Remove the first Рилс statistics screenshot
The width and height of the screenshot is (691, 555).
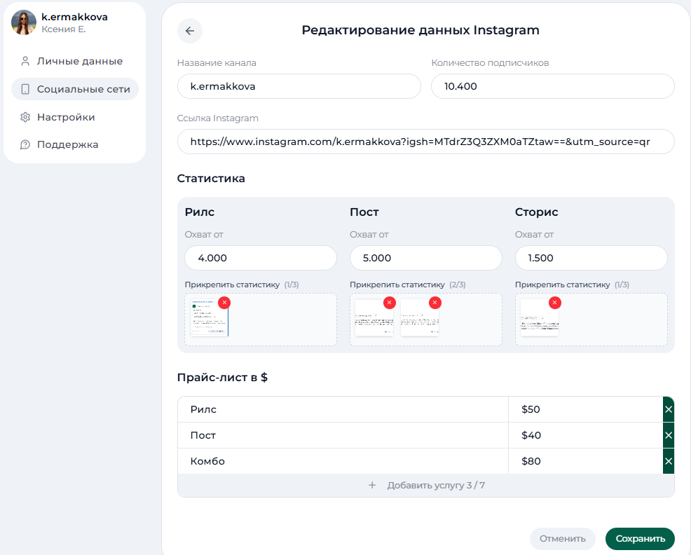pyautogui.click(x=224, y=303)
